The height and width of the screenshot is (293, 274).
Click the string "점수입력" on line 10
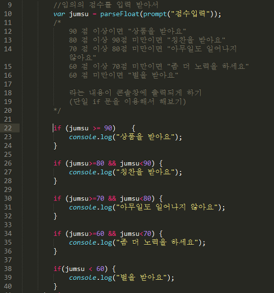tap(190, 14)
